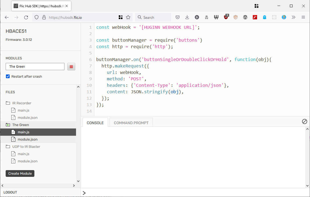The width and height of the screenshot is (310, 197).
Task: Collapse The Green module folder
Action: coord(20,125)
